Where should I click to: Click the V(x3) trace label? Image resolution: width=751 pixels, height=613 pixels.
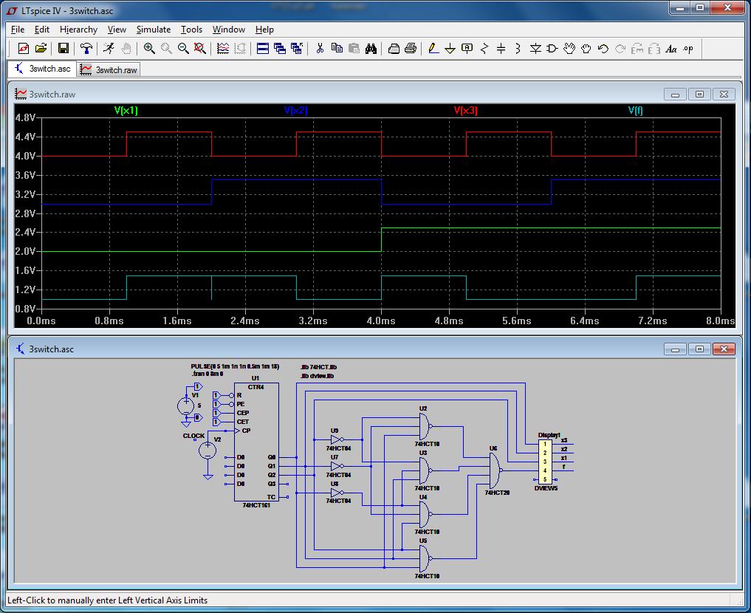coord(465,110)
